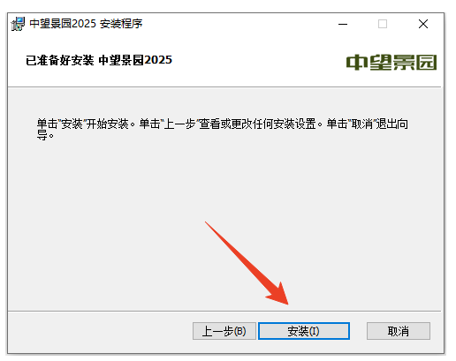Minimize the 中望景园2025 installer window
The width and height of the screenshot is (456, 361).
pos(343,24)
